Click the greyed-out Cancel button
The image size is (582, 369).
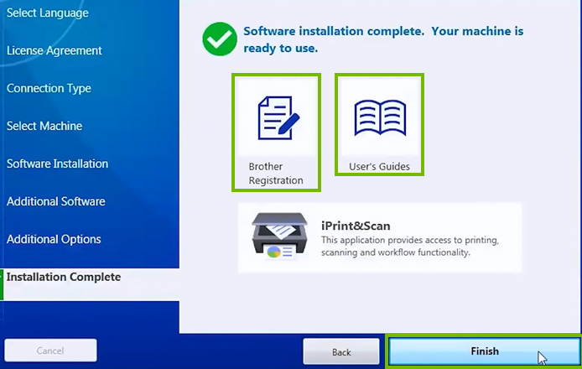click(50, 351)
